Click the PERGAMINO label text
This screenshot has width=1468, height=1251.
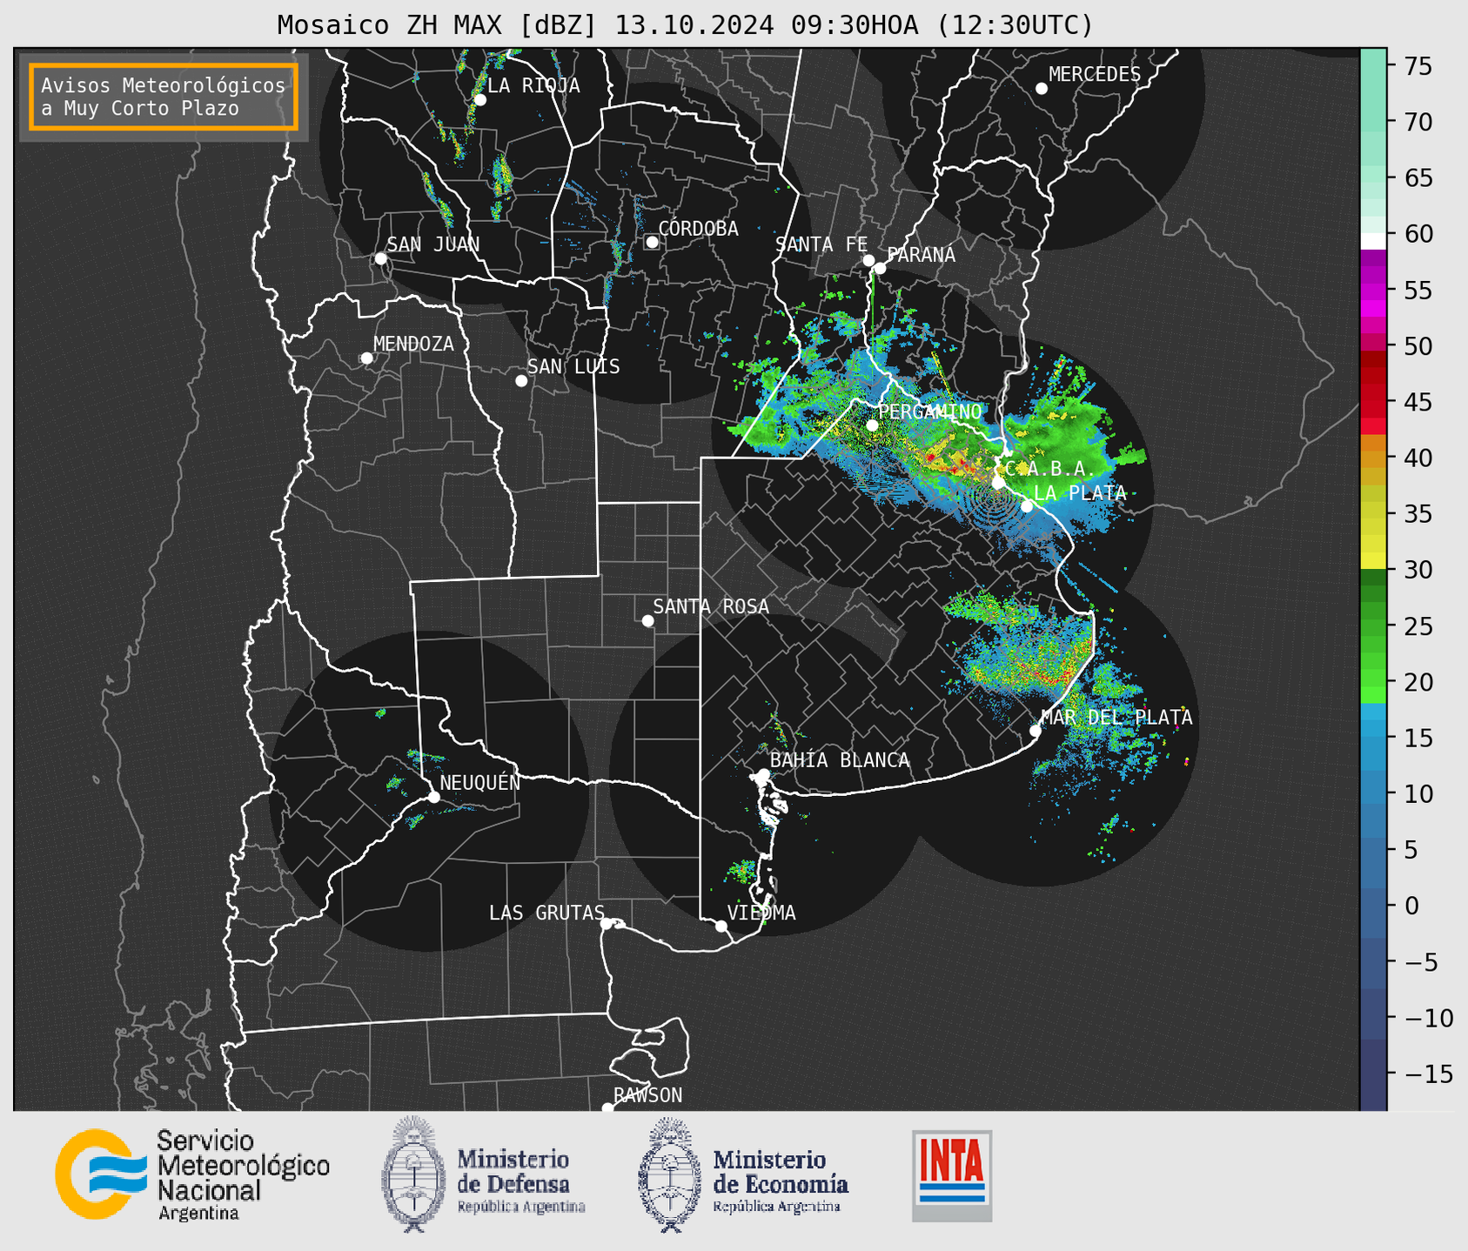click(x=929, y=411)
